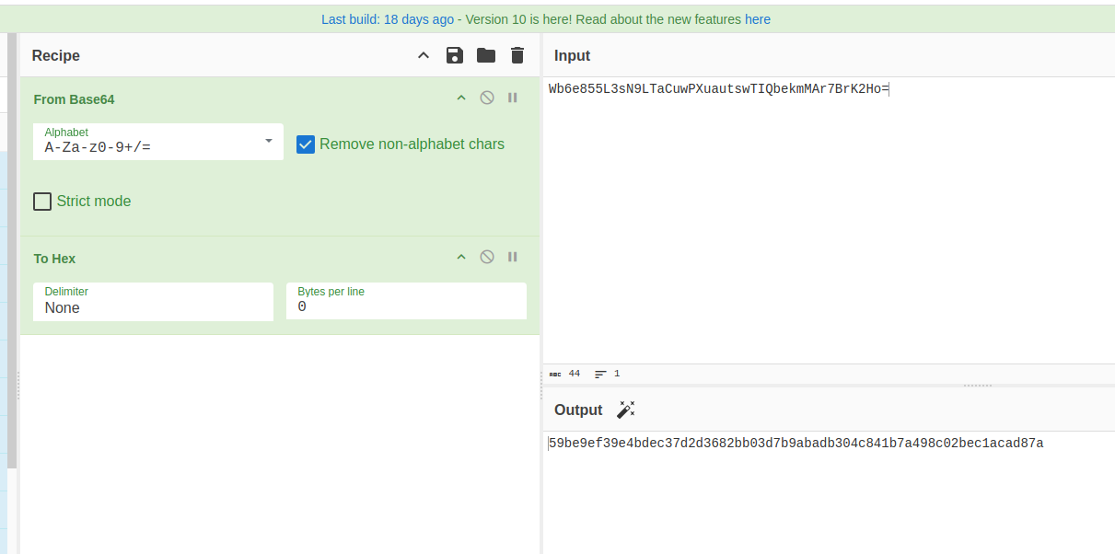Click the Bytes per line field
Screen dimensions: 1115x554
(x=405, y=302)
